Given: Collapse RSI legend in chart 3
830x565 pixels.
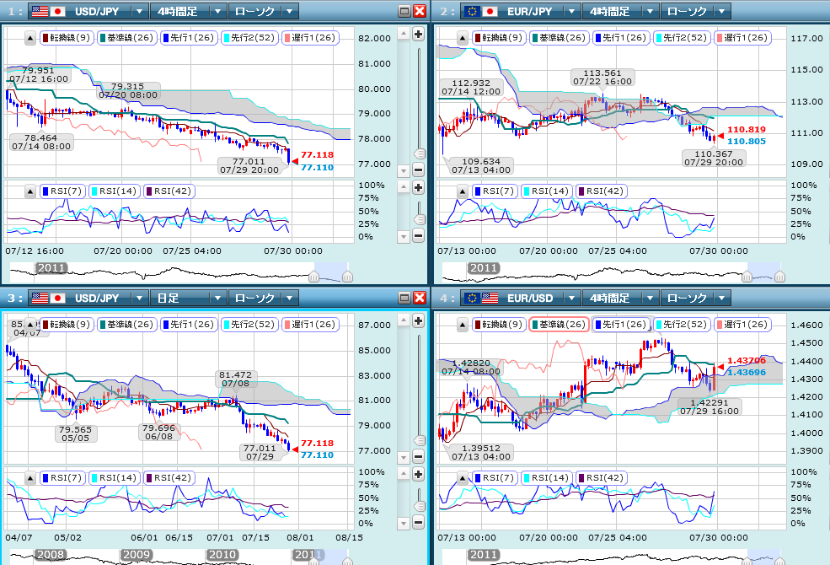Looking at the screenshot, I should 30,479.
